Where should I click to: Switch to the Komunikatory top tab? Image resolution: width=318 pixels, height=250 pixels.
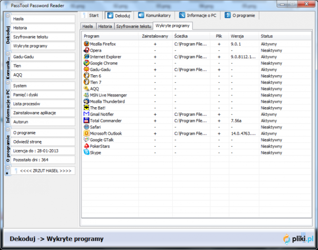pos(154,16)
